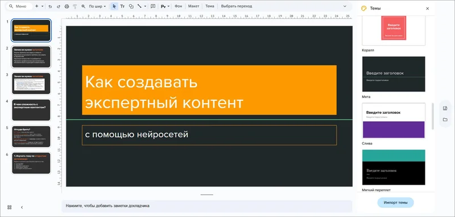Screen dimensions: 455x217
Task: Add a comment with comment icon
Action: (x=153, y=6)
